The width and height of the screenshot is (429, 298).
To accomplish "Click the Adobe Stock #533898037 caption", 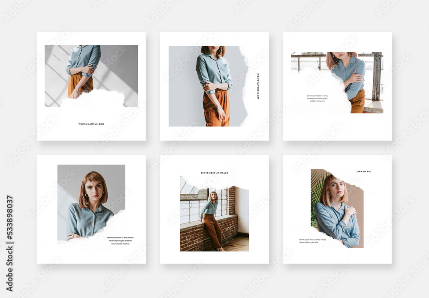I will [9, 243].
